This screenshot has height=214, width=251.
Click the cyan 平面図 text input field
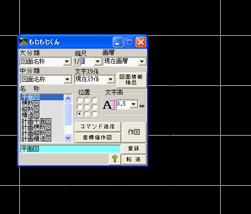tap(70, 149)
